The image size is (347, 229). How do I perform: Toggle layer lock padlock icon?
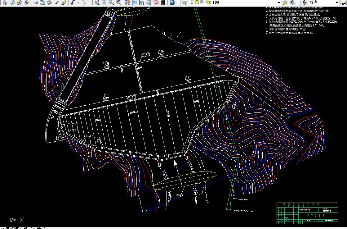[x=207, y=2]
